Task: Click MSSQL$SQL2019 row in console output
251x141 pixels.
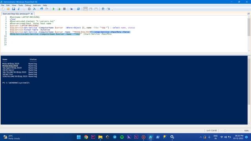Action: pyautogui.click(x=20, y=66)
